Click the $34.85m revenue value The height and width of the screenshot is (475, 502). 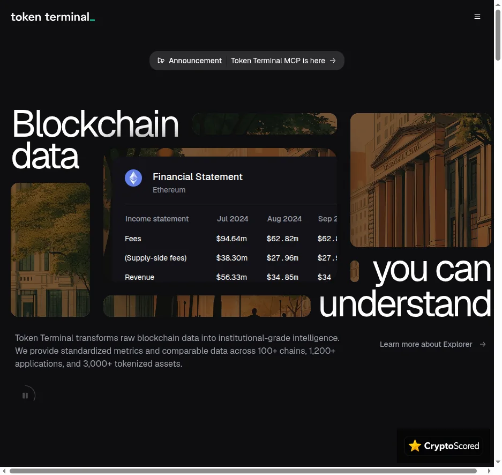(282, 277)
